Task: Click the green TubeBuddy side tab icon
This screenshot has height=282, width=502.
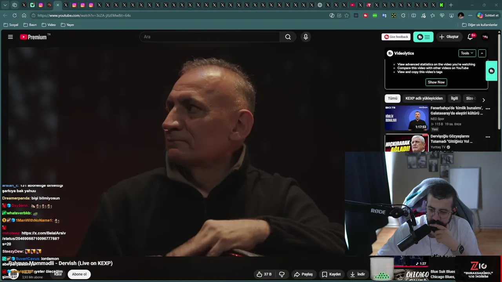Action: [491, 71]
